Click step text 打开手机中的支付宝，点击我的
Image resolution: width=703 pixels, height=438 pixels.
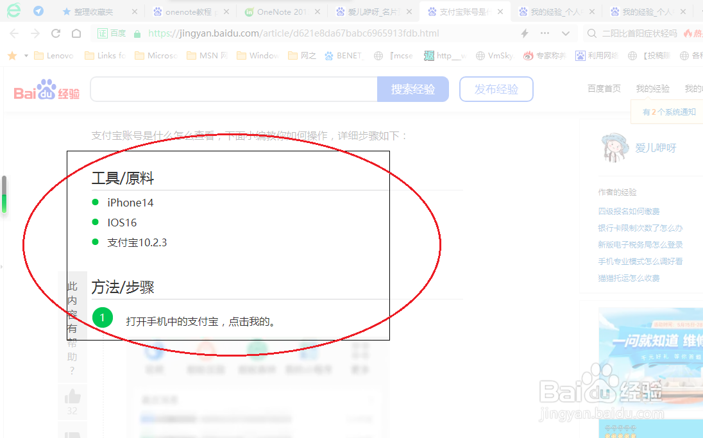(201, 321)
